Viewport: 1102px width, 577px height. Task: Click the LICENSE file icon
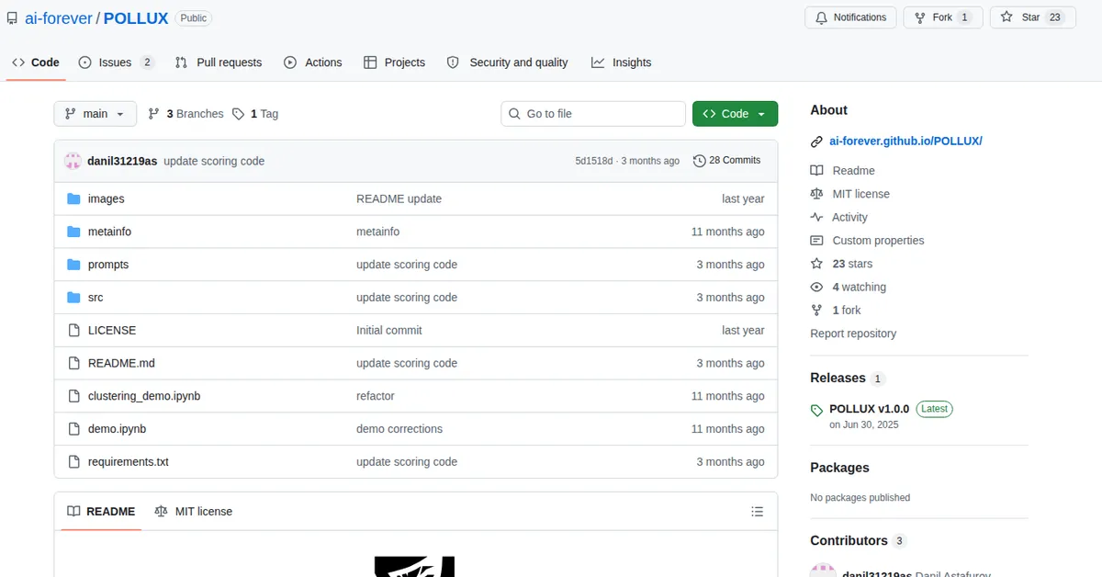click(74, 330)
